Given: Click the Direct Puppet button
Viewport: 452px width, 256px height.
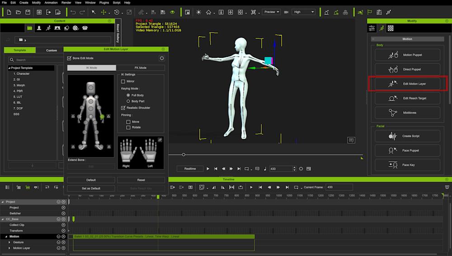Looking at the screenshot, I should [407, 70].
